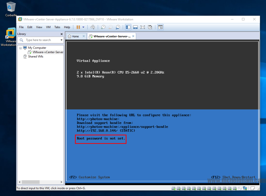Screen dimensions: 266x196
Task: Click the 'To direct input to this VM' hint
Action: 51,188
